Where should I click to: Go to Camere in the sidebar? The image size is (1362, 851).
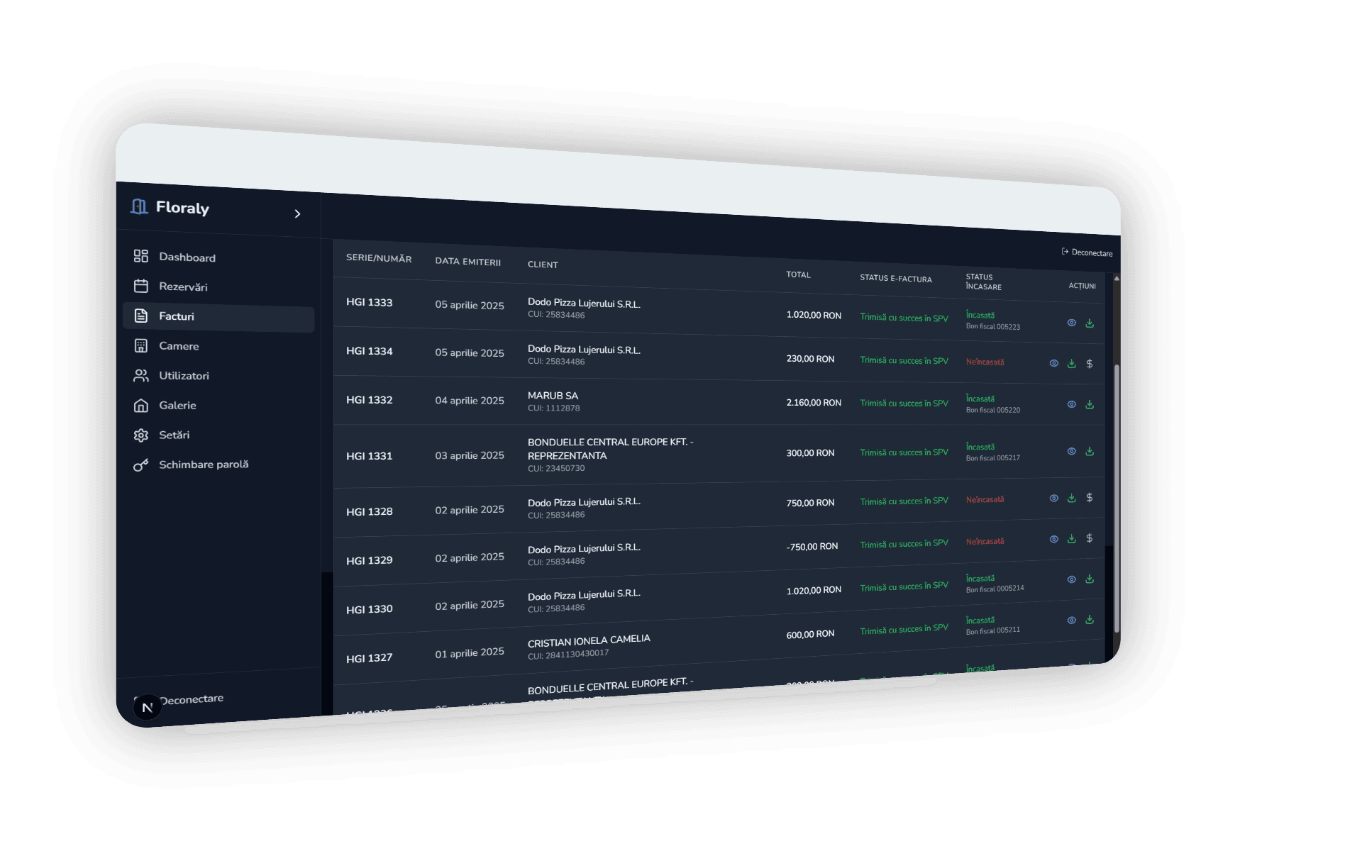(179, 346)
